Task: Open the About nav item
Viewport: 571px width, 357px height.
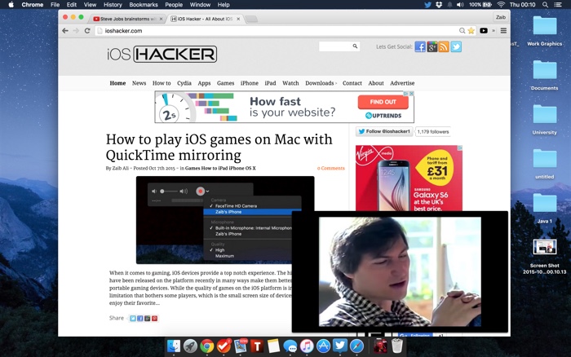Action: 376,83
